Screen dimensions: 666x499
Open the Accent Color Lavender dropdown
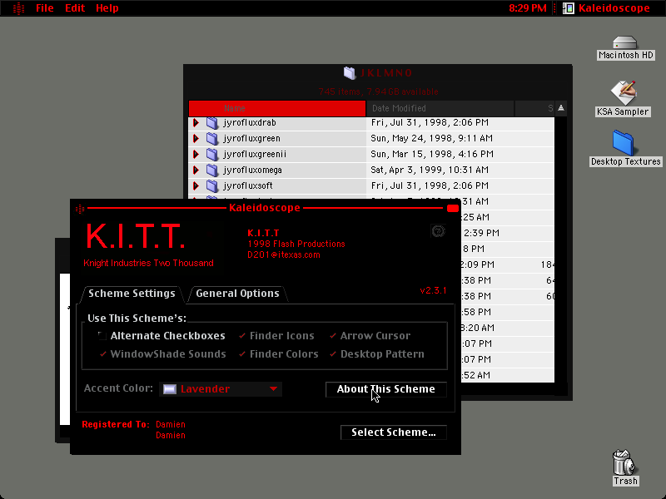(x=221, y=389)
